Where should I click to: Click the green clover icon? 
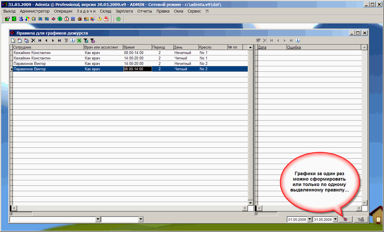[118, 19]
